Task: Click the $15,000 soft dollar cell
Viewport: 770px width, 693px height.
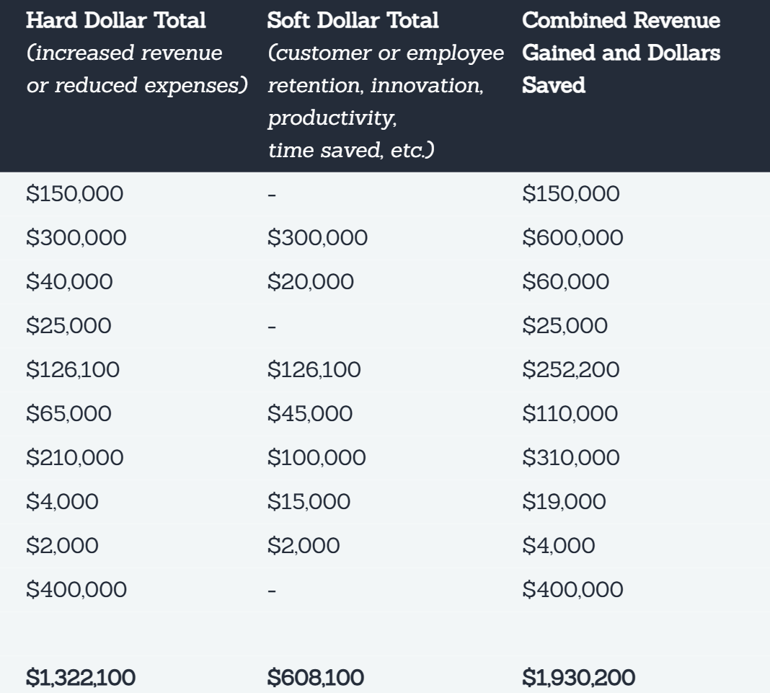Action: coord(309,502)
